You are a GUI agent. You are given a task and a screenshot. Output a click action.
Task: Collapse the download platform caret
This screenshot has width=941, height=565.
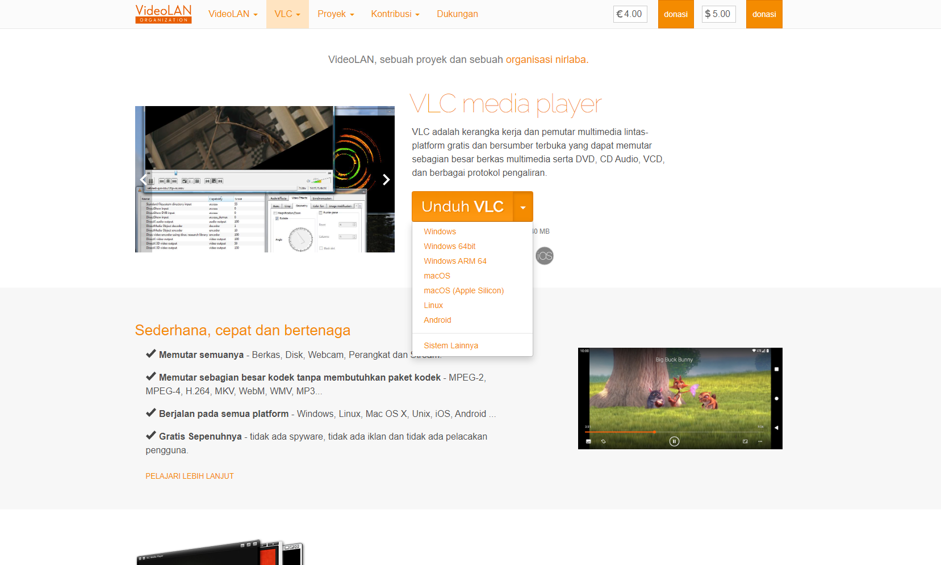[x=523, y=206]
